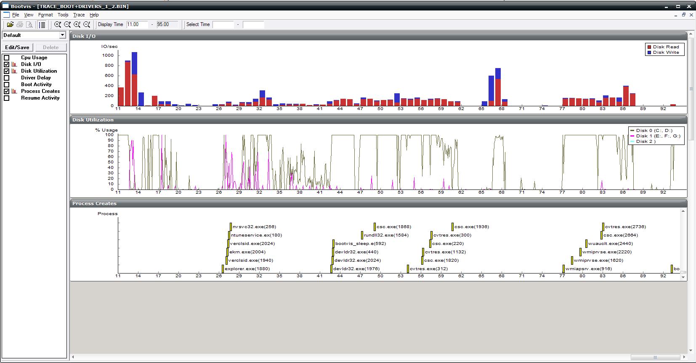Click the Edit/Save button
This screenshot has height=363, width=696.
[x=17, y=47]
